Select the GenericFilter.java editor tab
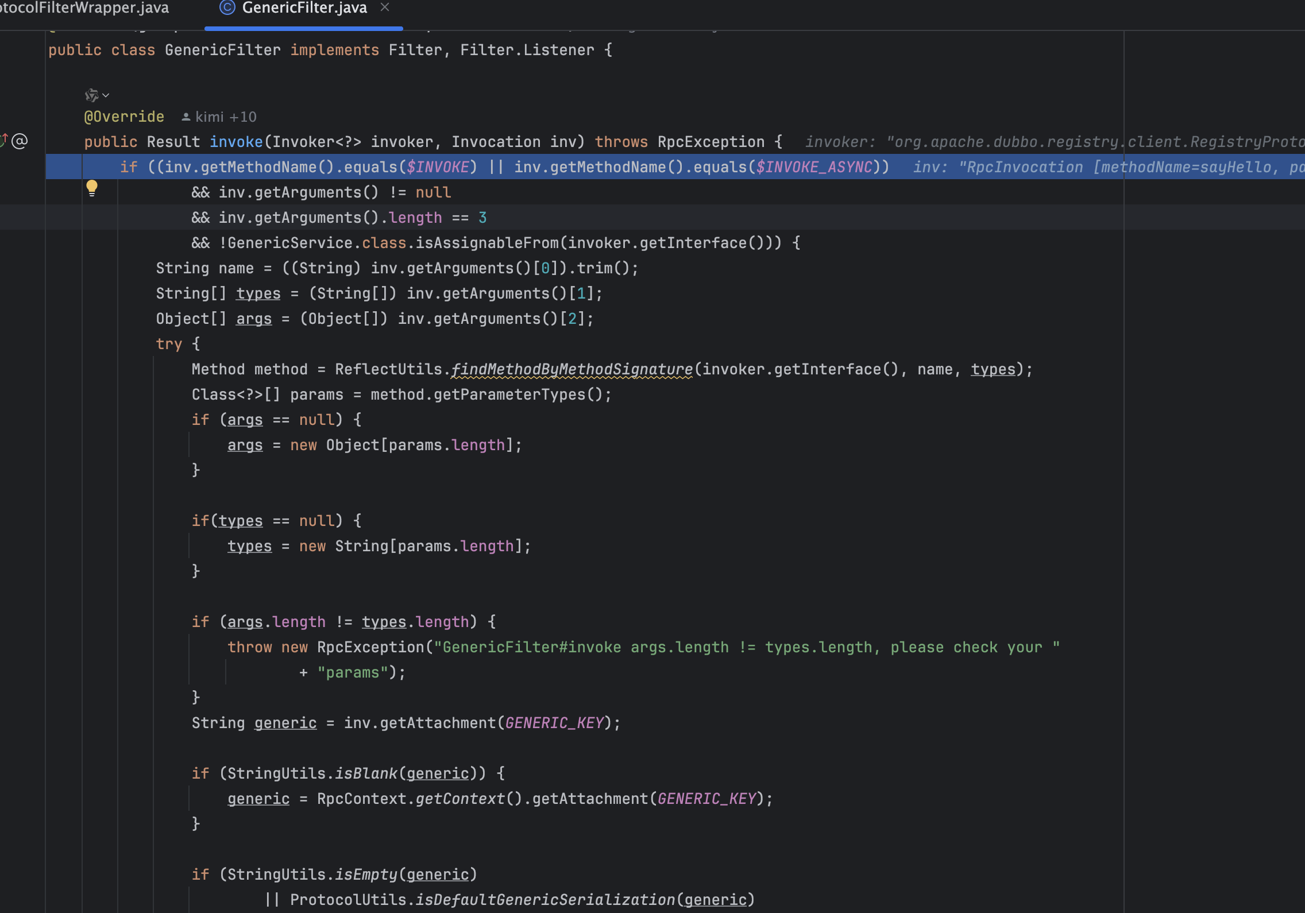This screenshot has width=1305, height=913. 304,8
